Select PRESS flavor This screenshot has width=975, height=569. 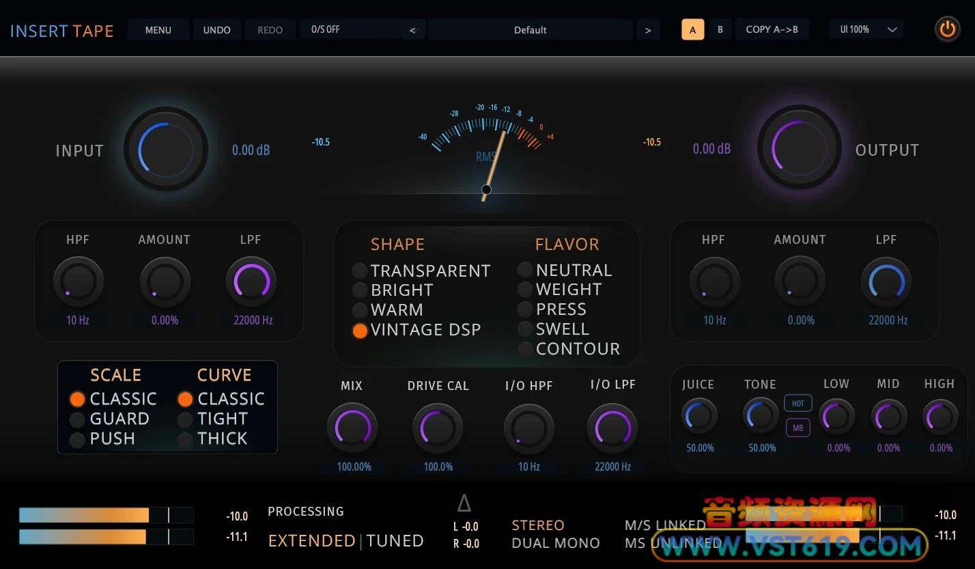pos(552,309)
